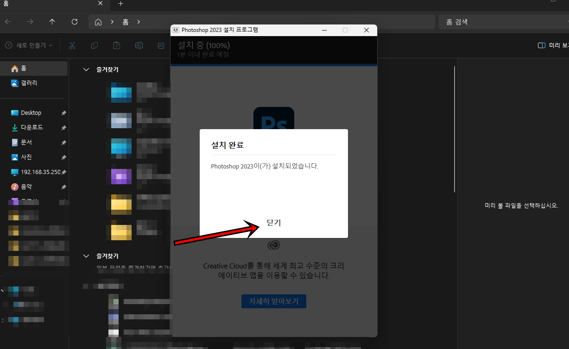Click the 홈 breadcrumb in the address bar
The height and width of the screenshot is (349, 569).
(x=125, y=22)
